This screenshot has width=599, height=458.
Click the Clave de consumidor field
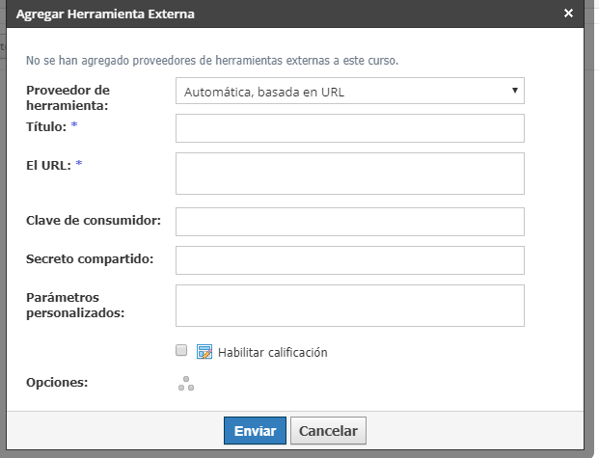[x=350, y=222]
